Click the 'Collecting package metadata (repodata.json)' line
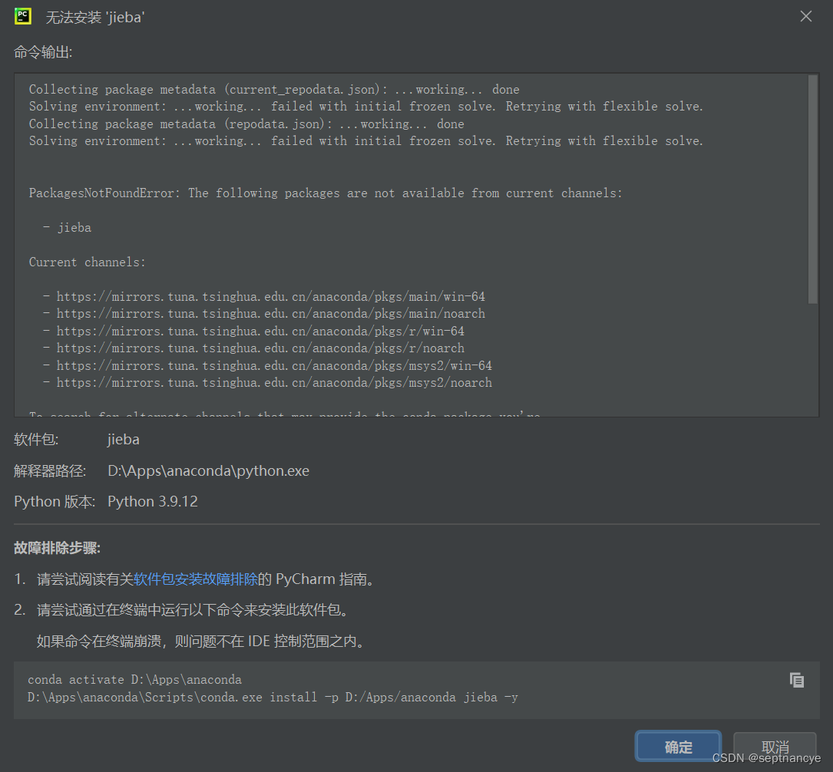Image resolution: width=833 pixels, height=772 pixels. click(x=246, y=124)
